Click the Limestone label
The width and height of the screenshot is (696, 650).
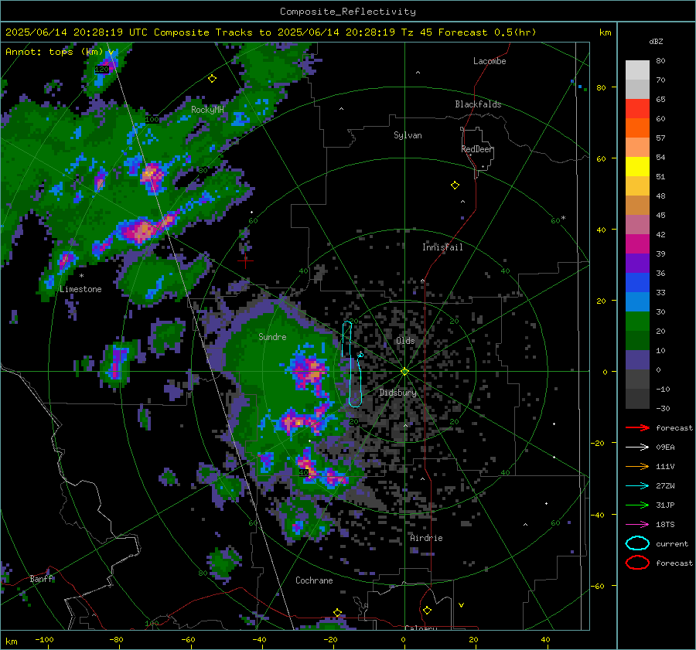(80, 289)
